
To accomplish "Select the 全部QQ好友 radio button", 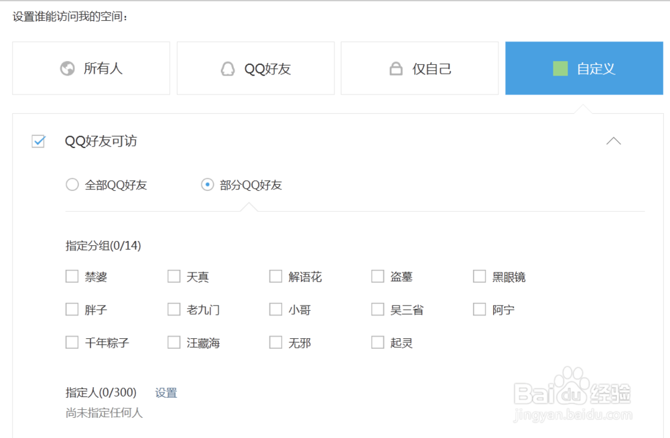I will (x=72, y=184).
